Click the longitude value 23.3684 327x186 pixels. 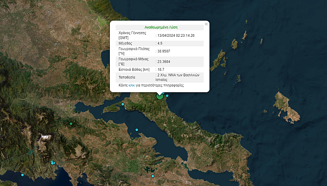click(163, 62)
